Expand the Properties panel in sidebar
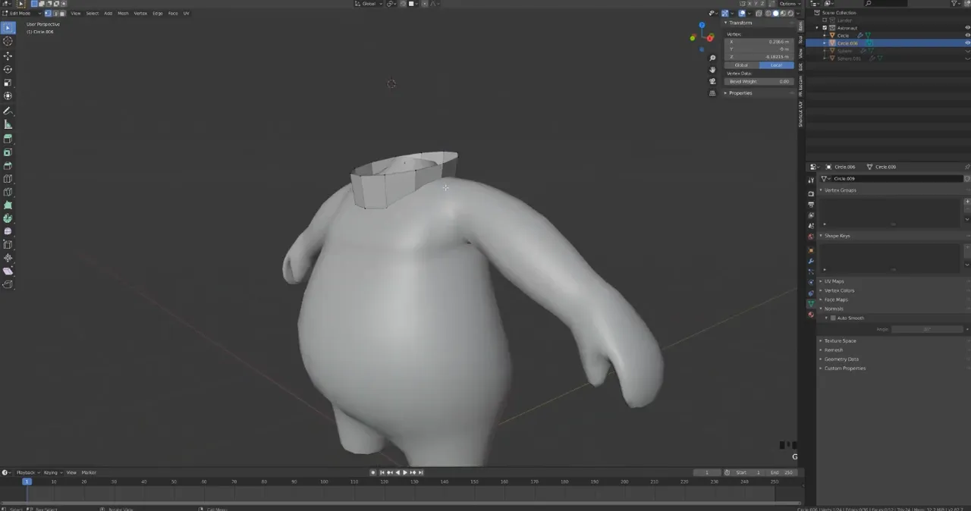 tap(739, 93)
